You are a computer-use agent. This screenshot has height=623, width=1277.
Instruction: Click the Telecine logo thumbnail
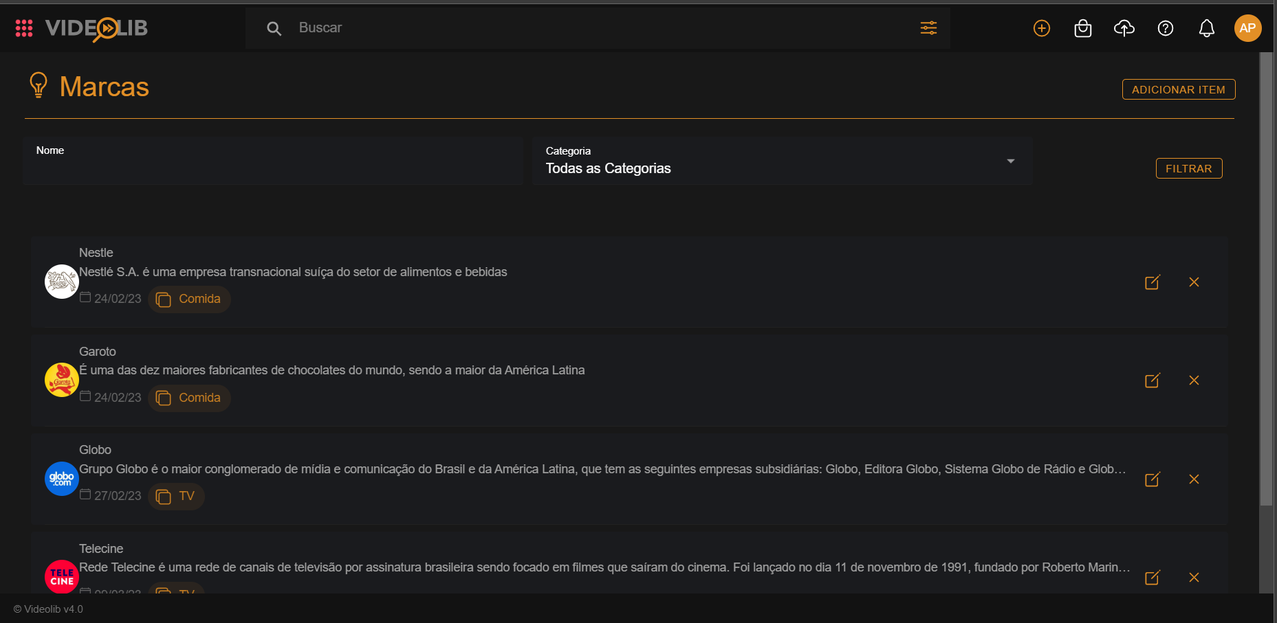(x=62, y=577)
